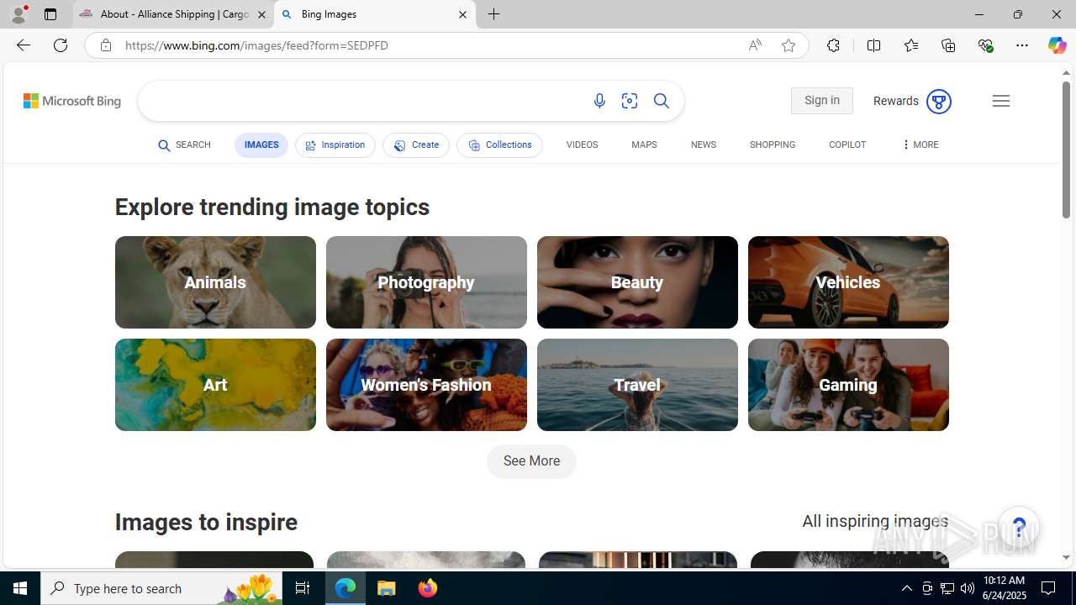Image resolution: width=1076 pixels, height=605 pixels.
Task: Click the Windows taskbar search box
Action: point(162,588)
